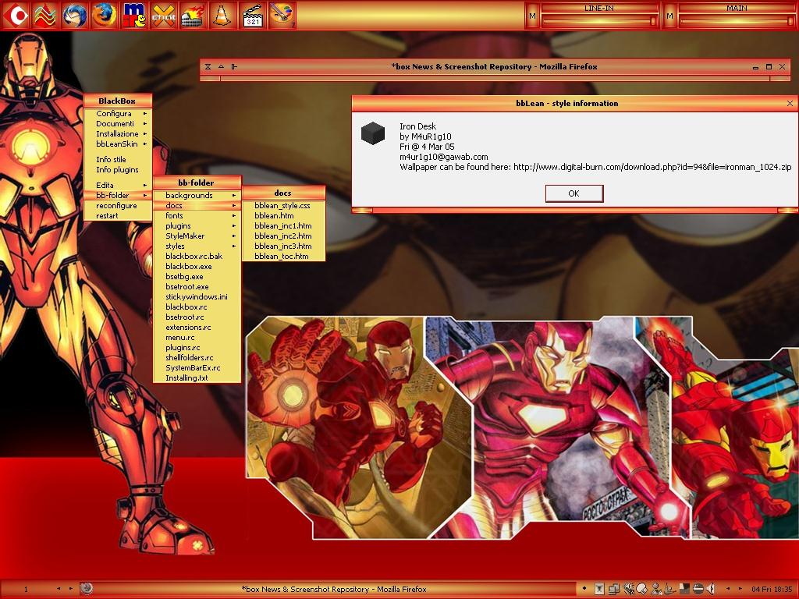Open the paint palette and brush icon
Image resolution: width=799 pixels, height=599 pixels.
click(x=282, y=16)
